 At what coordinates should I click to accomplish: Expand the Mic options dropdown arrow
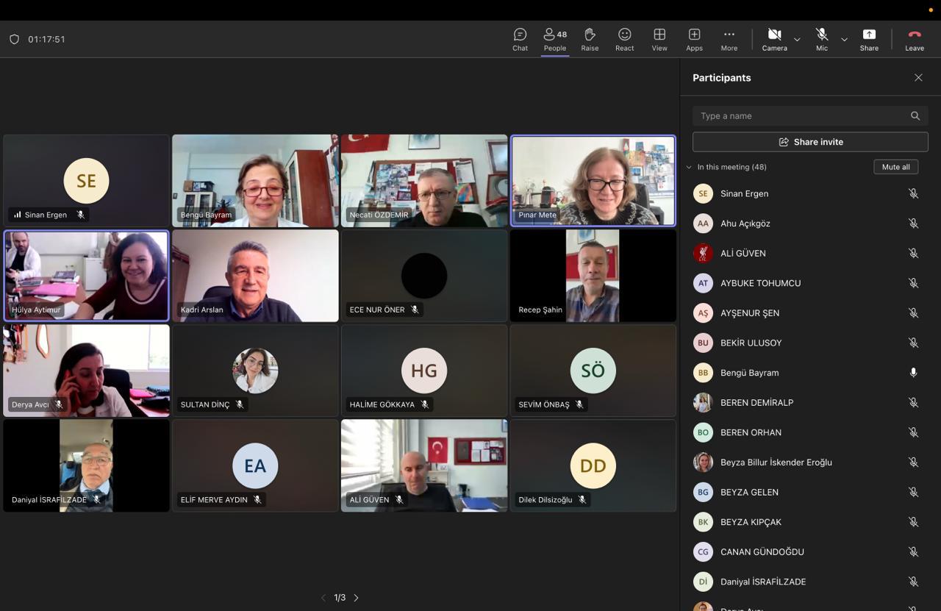click(x=844, y=39)
